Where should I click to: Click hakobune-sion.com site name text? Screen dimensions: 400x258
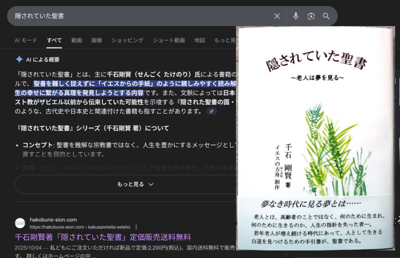(x=53, y=219)
